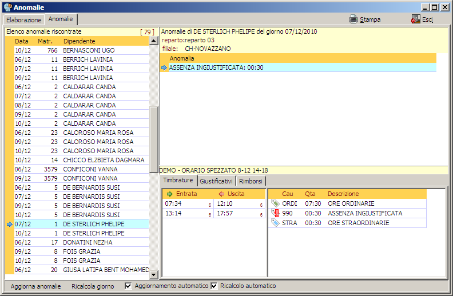Open the Giustificativi tab
The image size is (453, 296).
[x=216, y=181]
